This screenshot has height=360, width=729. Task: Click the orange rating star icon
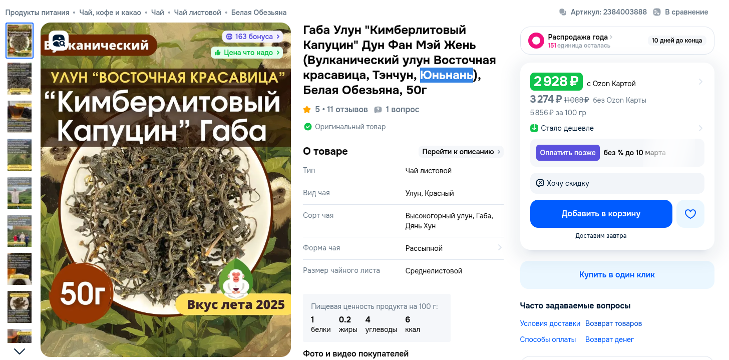point(307,110)
